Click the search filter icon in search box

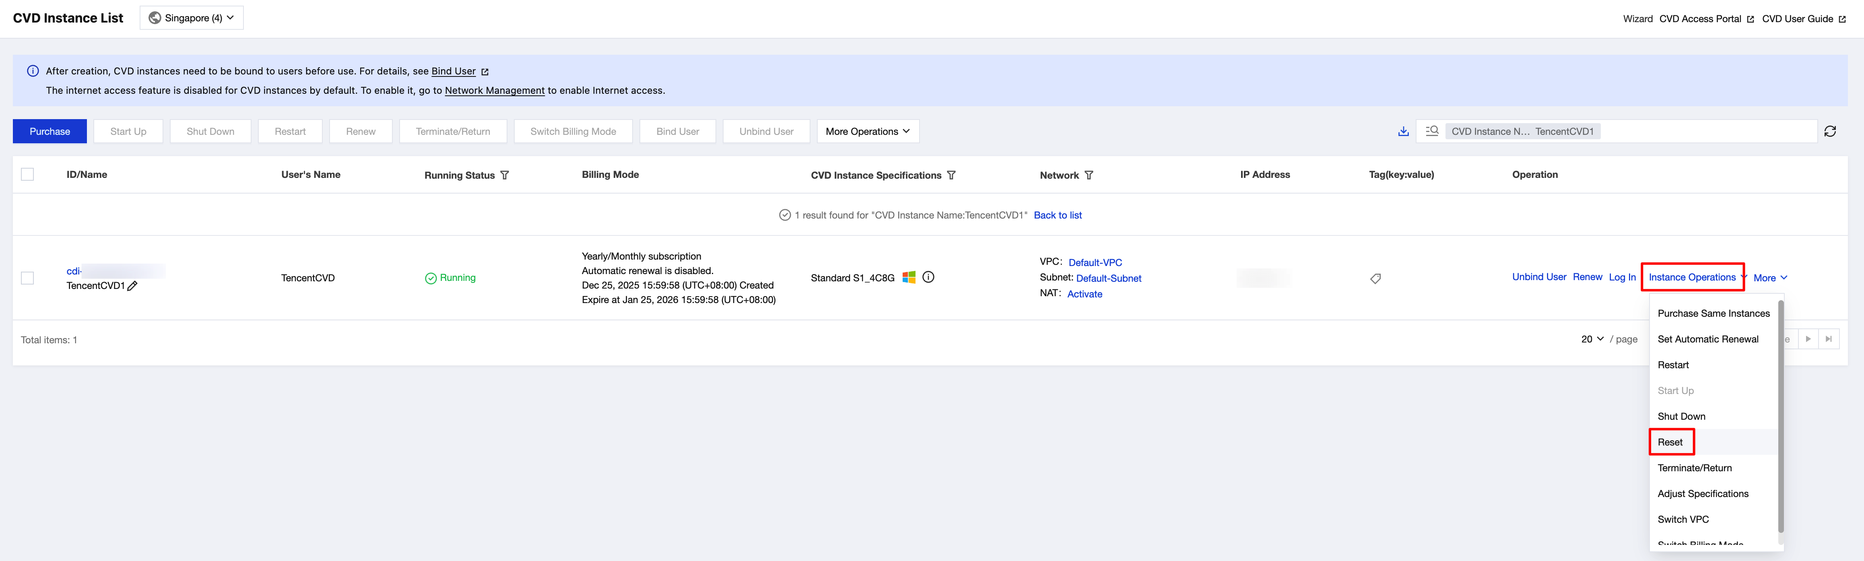coord(1431,131)
